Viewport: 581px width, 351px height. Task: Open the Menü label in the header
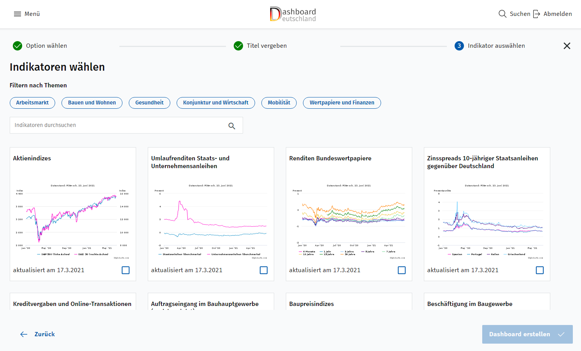coord(32,14)
